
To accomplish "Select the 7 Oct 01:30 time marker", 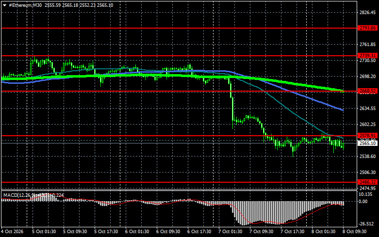I will pos(231,232).
